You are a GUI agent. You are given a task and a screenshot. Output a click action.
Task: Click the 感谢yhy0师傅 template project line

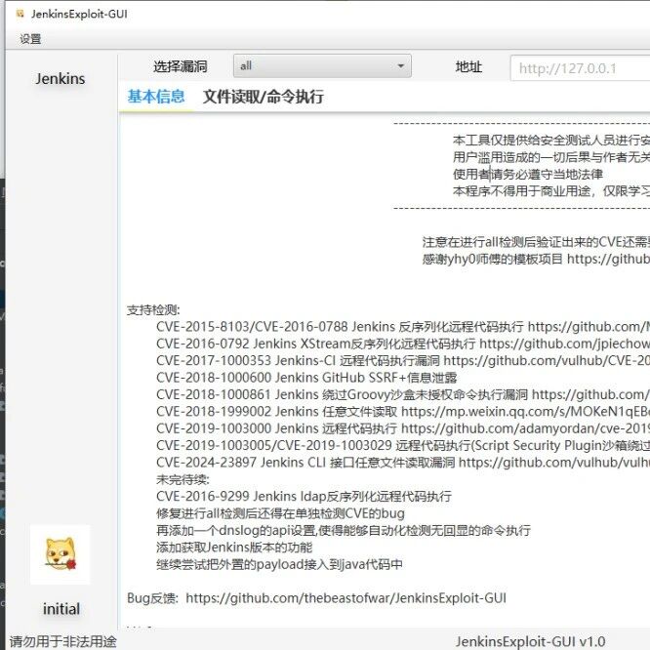tap(536, 259)
